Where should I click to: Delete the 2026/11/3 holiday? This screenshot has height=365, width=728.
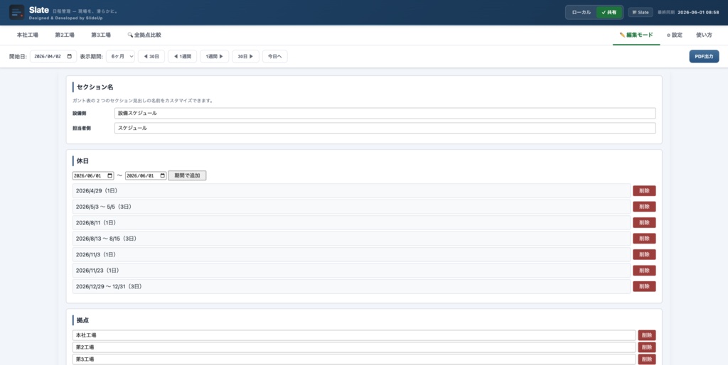coord(644,255)
